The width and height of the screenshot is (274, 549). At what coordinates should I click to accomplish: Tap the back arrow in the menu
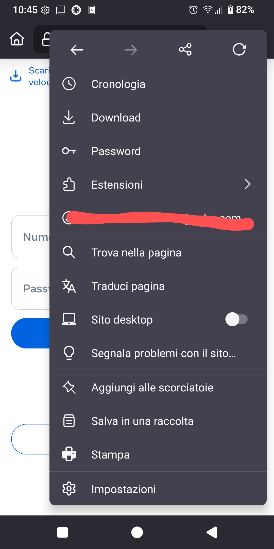click(x=77, y=50)
